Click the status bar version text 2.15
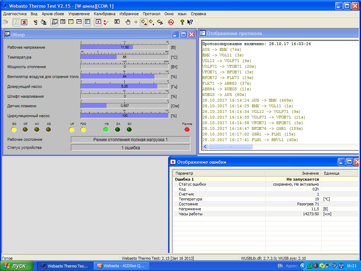The height and width of the screenshot is (271, 361). point(158,258)
